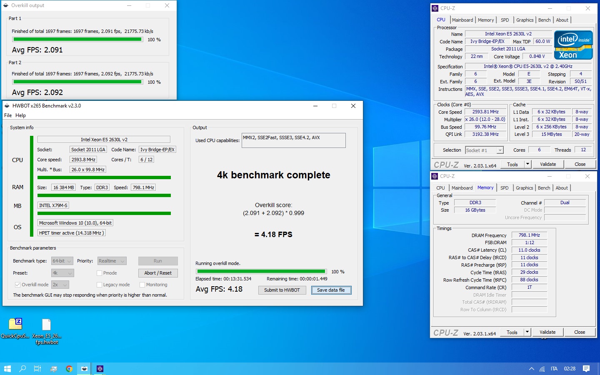
Task: Open the Preset 4k dropdown
Action: pos(62,273)
